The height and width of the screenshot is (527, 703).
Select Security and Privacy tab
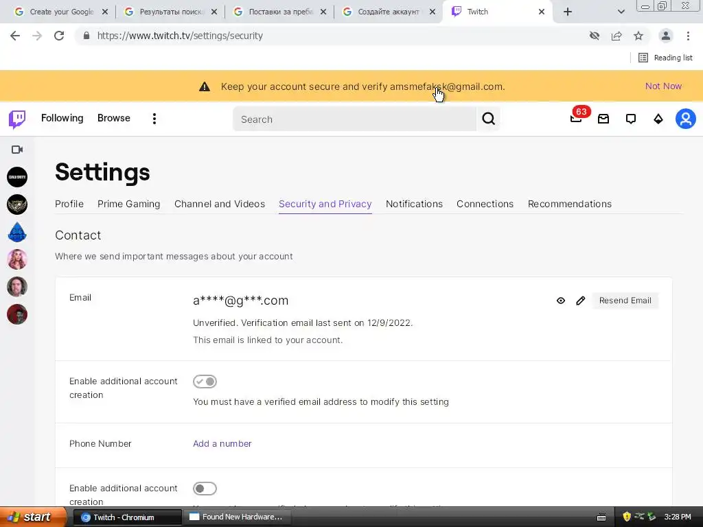(x=325, y=204)
